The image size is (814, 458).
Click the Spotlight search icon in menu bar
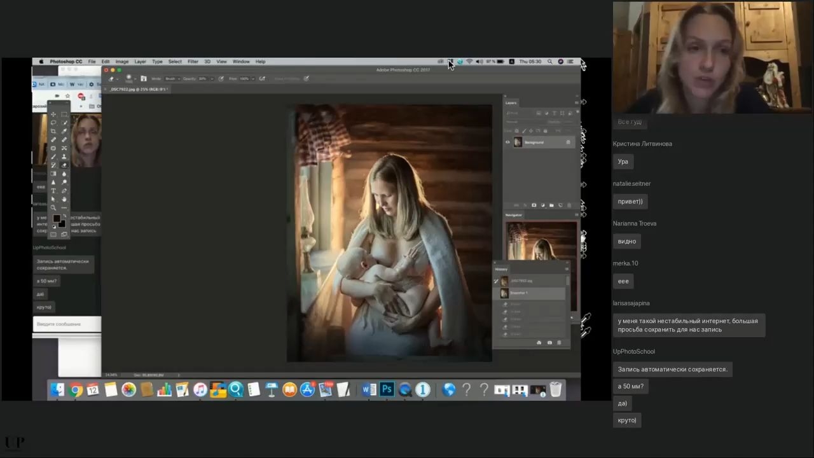(x=550, y=62)
